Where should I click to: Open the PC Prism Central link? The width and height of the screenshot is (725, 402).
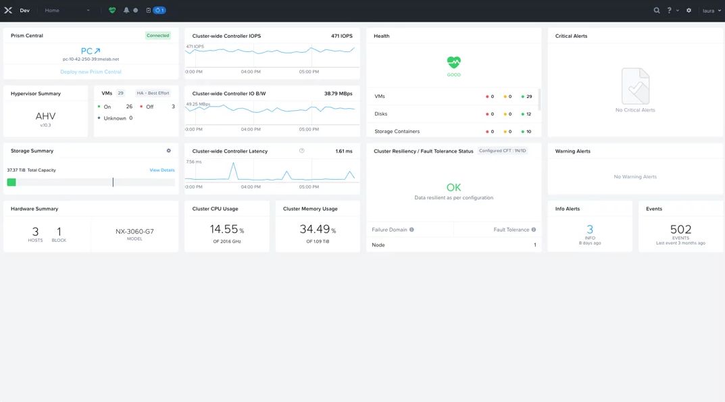pos(86,51)
